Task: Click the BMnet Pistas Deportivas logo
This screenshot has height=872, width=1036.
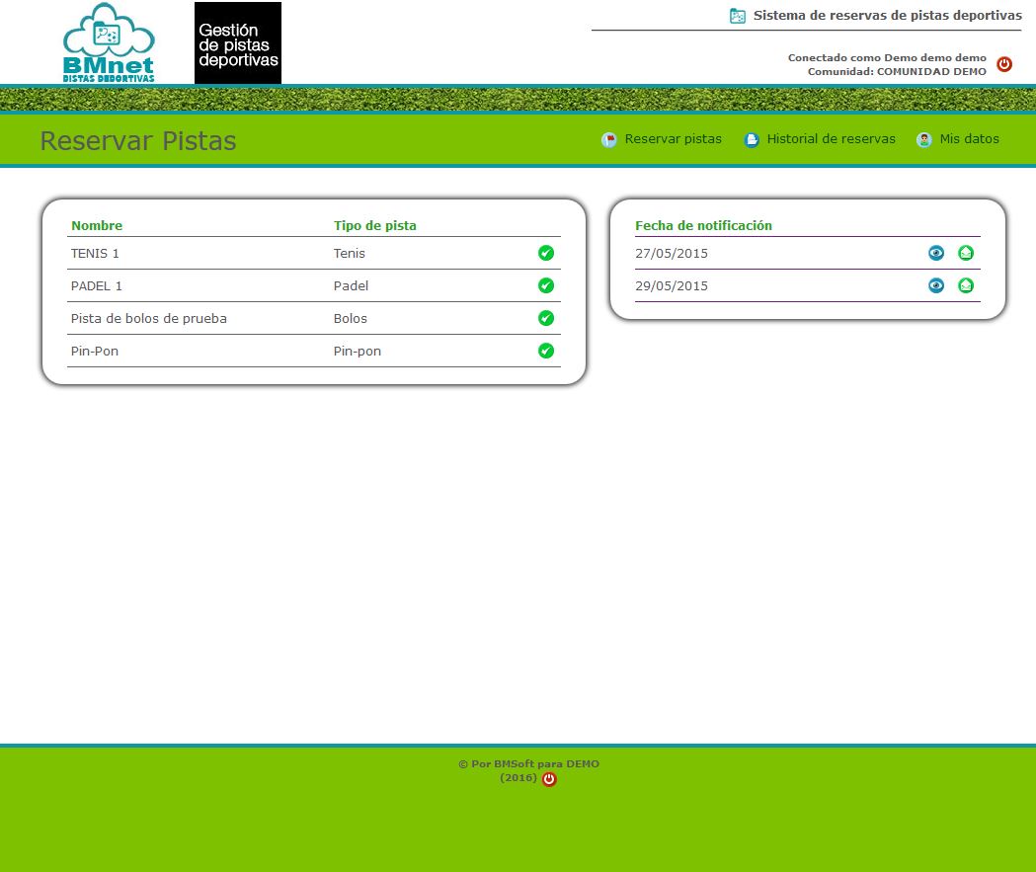Action: tap(109, 43)
